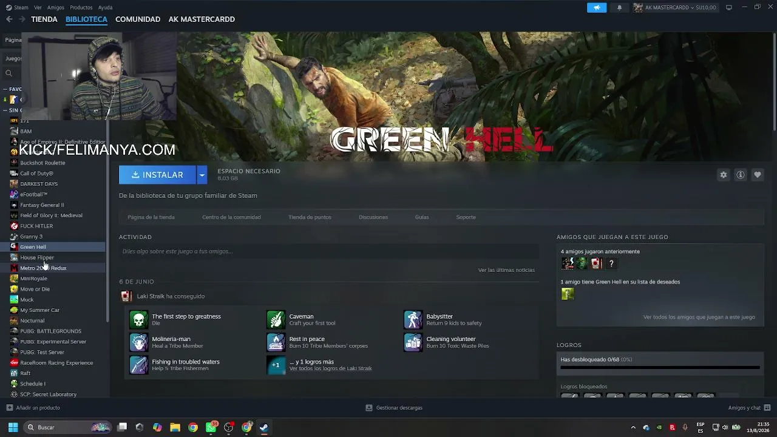777x437 pixels.
Task: Open the Steam logo menu icon
Action: 8,7
